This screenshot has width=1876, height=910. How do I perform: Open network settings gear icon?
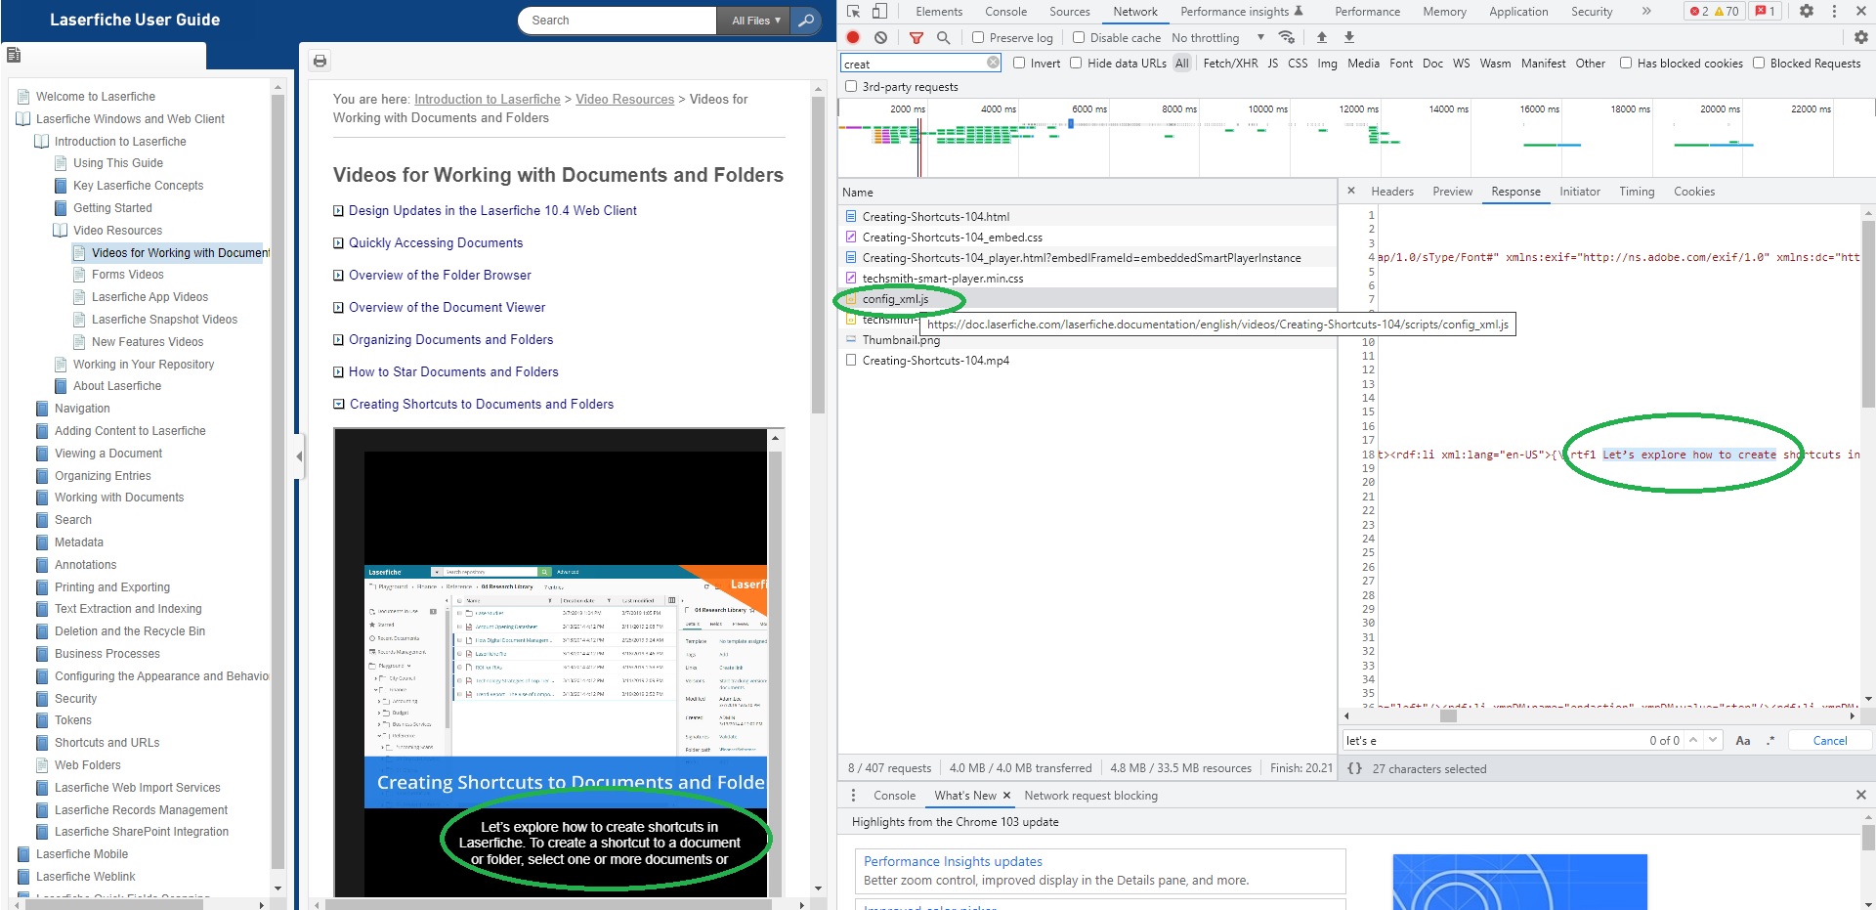(x=1861, y=37)
